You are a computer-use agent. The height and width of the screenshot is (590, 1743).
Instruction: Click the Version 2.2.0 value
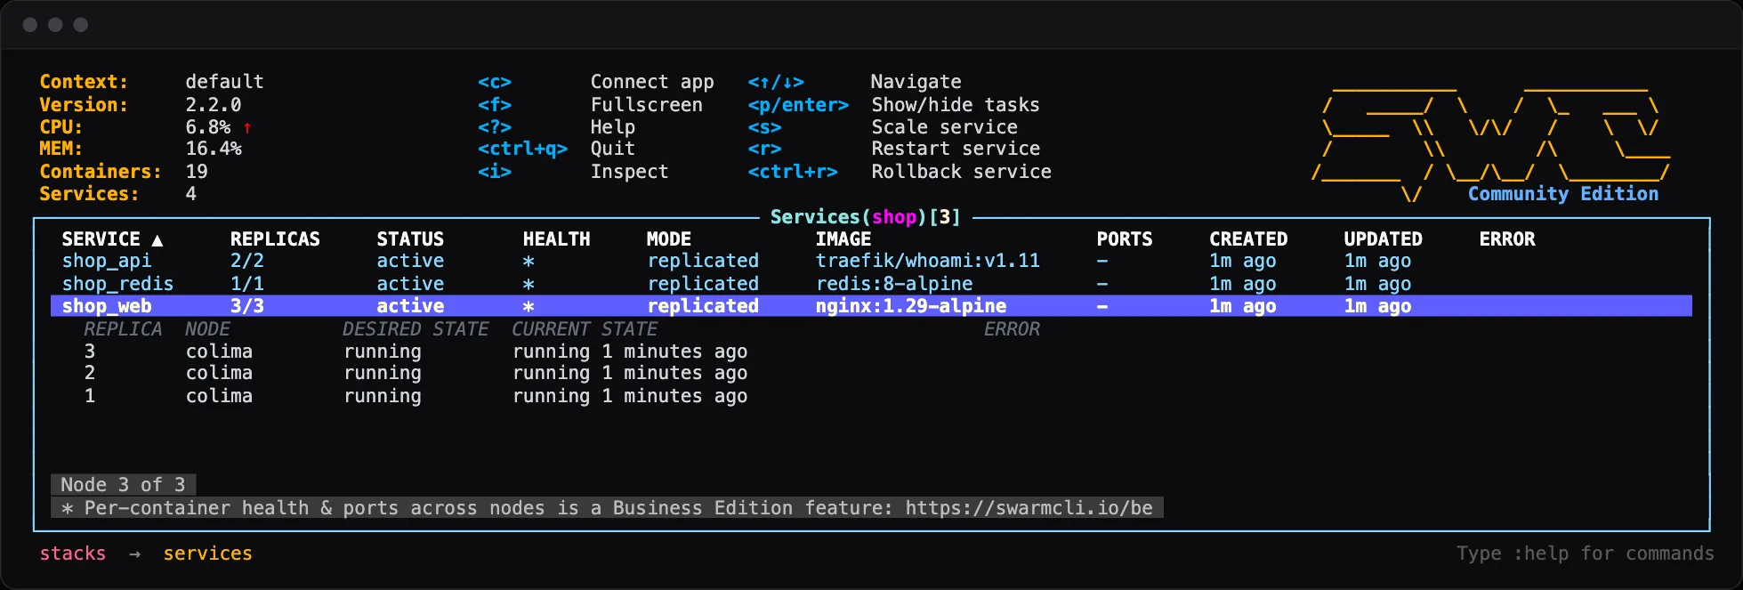(214, 105)
